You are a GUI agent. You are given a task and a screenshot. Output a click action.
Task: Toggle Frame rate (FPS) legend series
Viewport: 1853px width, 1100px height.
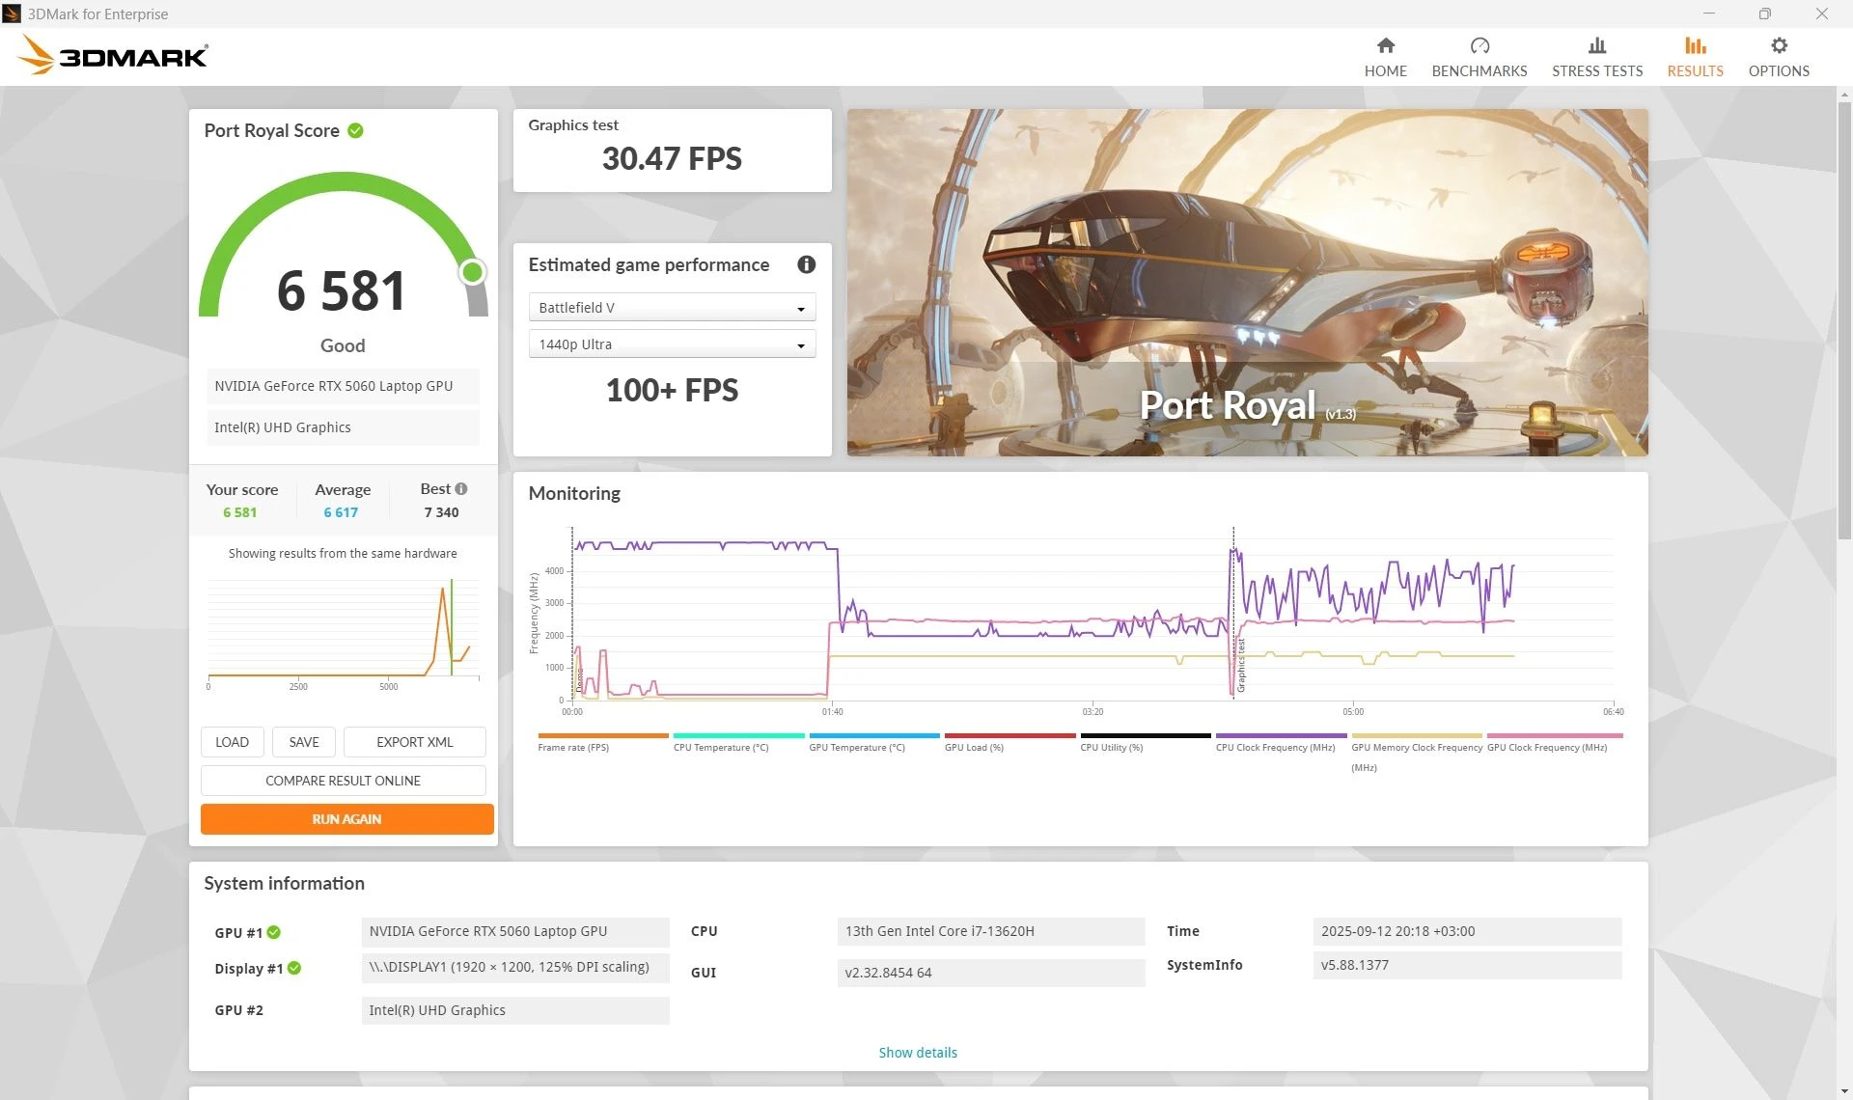tap(573, 747)
